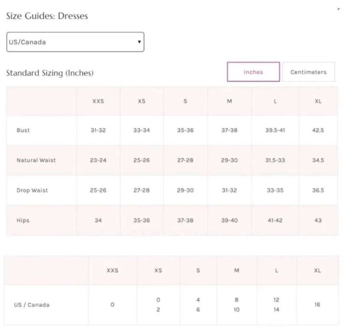This screenshot has width=345, height=334.
Task: Switch to Inches units
Action: click(x=253, y=72)
